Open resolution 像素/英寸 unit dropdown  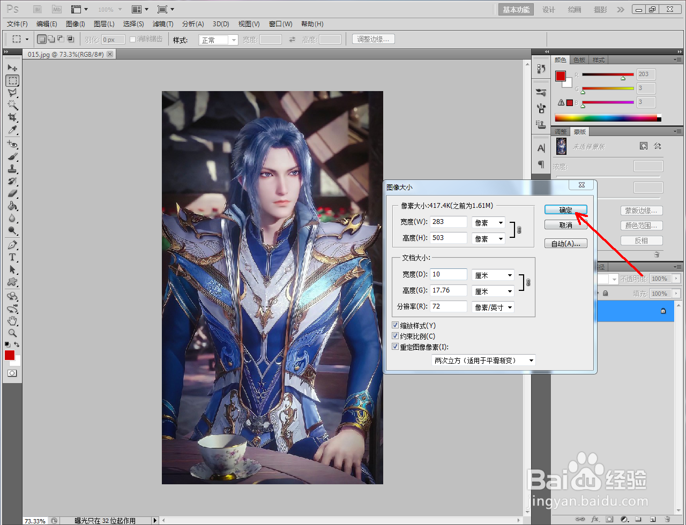(493, 307)
